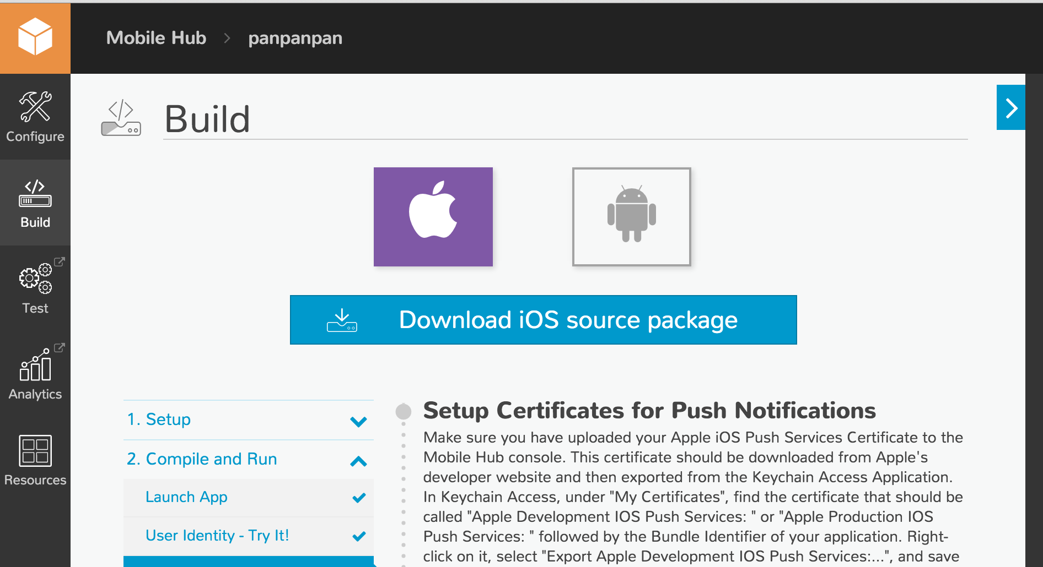Select the Build sidebar item
The width and height of the screenshot is (1043, 567).
pos(35,203)
